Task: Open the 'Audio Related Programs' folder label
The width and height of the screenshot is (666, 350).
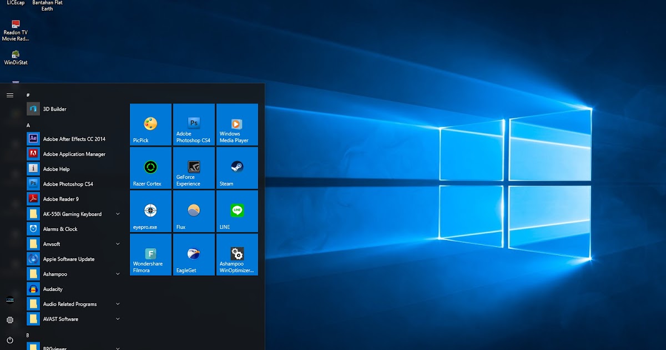Action: coord(70,304)
